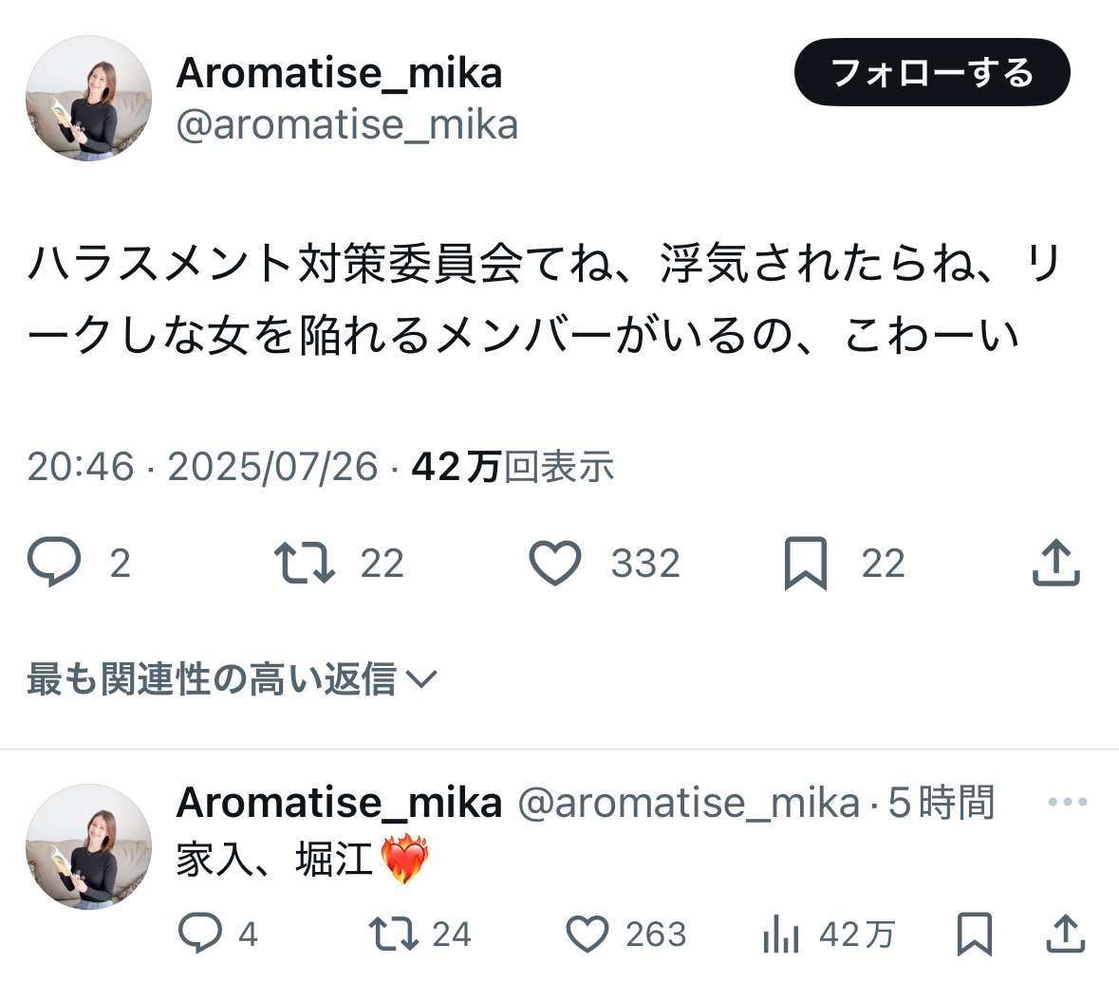Open the 42万回表示 view count details
This screenshot has height=982, width=1119.
513,467
